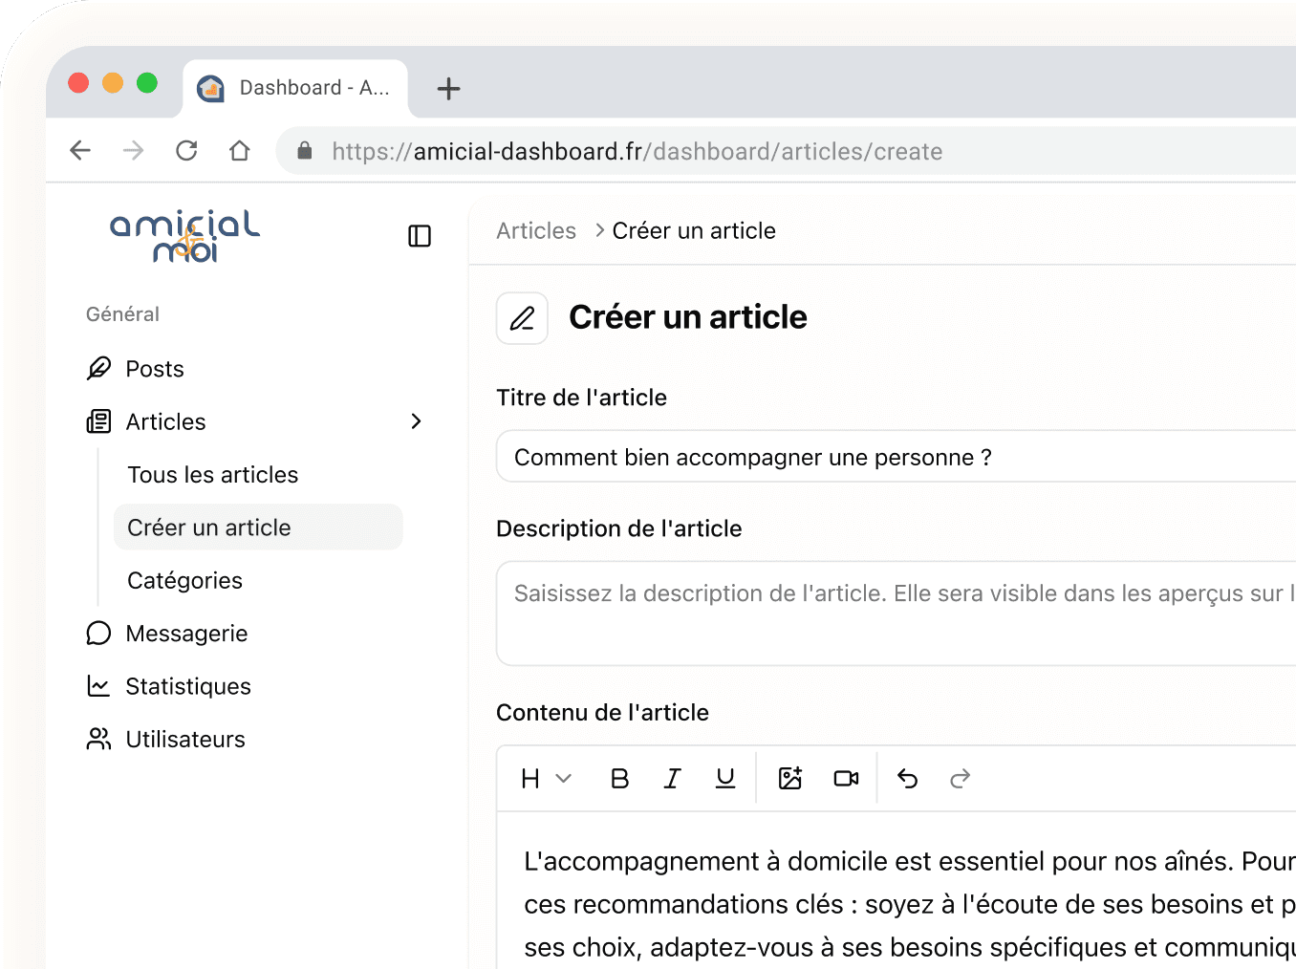This screenshot has width=1296, height=969.
Task: Insert a video into the article
Action: click(x=846, y=779)
